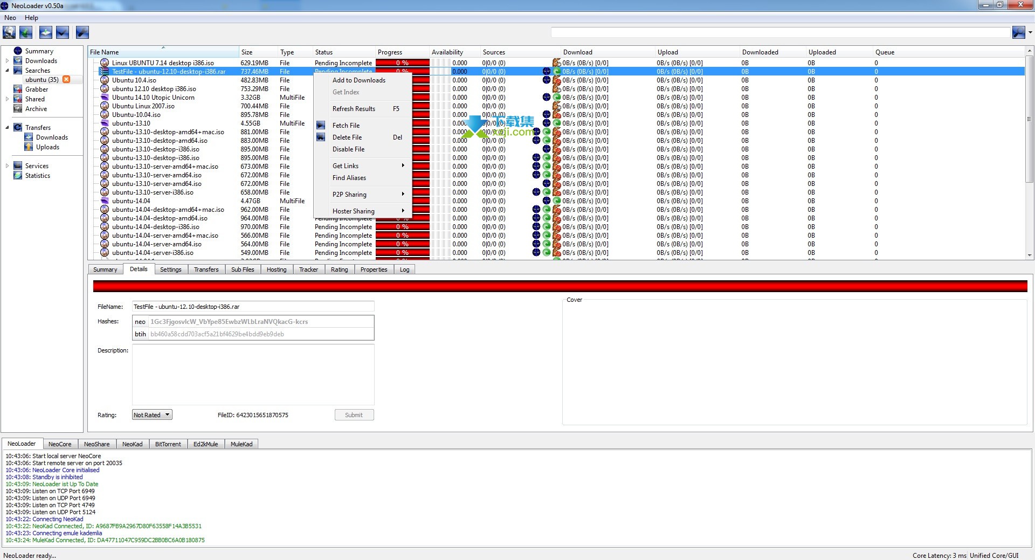Click the Summary sidebar icon
The width and height of the screenshot is (1035, 560).
(18, 51)
